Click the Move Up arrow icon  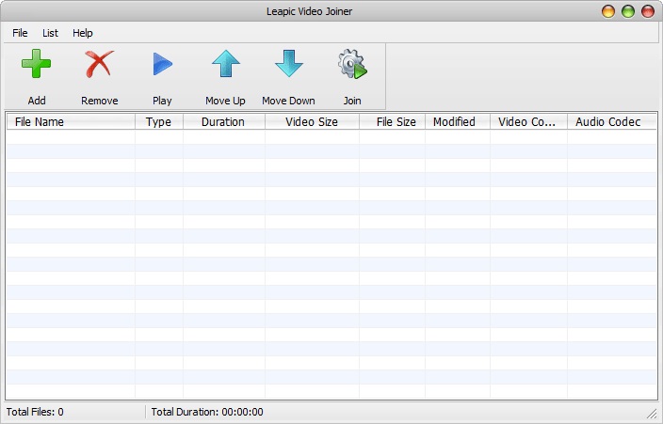(x=225, y=65)
